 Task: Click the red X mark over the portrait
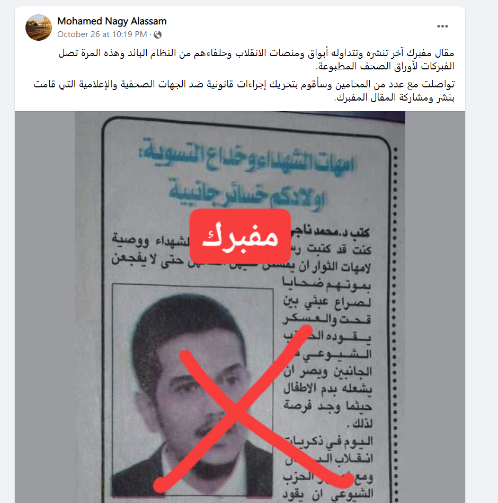(x=254, y=409)
